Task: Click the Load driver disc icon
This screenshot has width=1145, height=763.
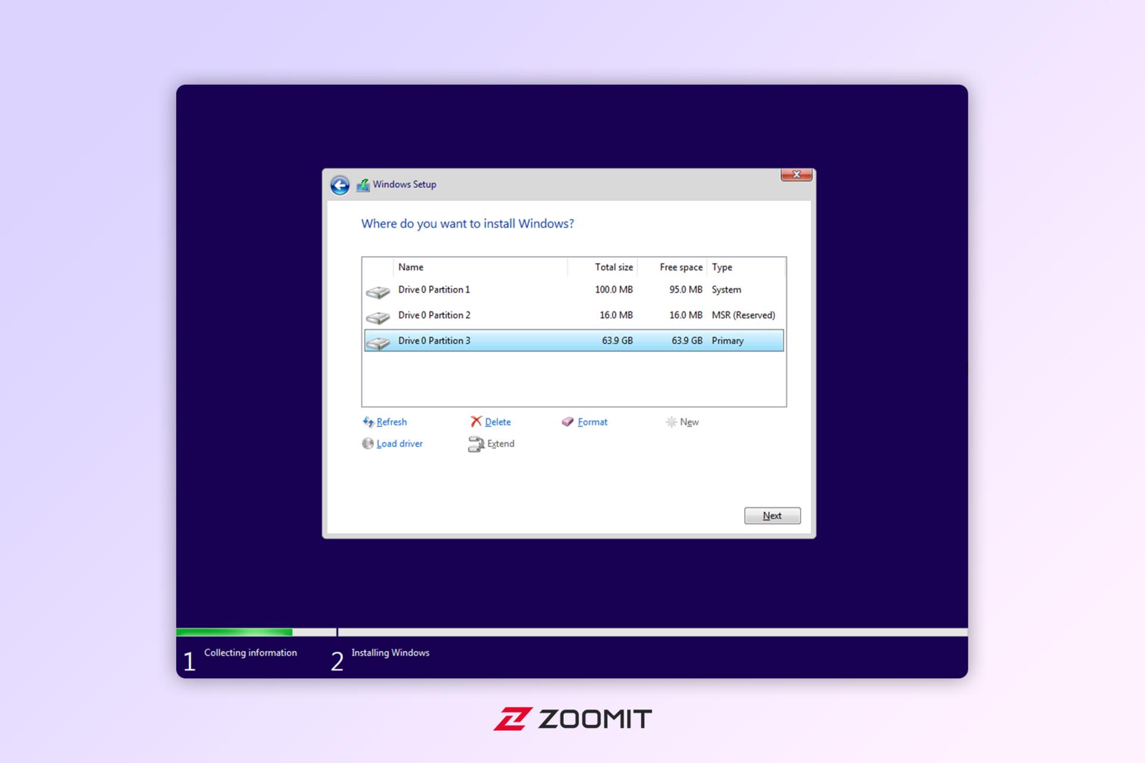Action: pyautogui.click(x=368, y=443)
